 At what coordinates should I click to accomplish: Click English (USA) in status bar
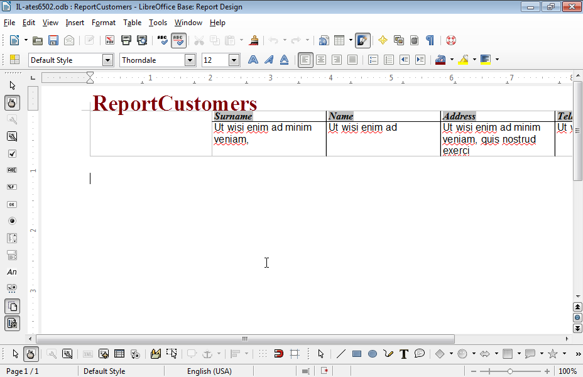[209, 371]
